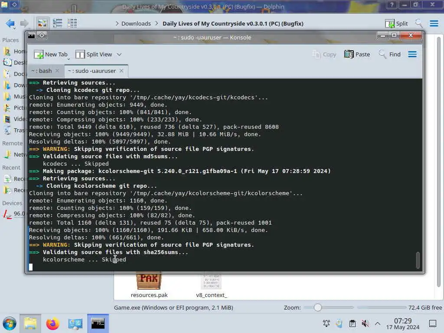The width and height of the screenshot is (444, 333).
Task: Open Split View dropdown arrow
Action: coord(119,54)
